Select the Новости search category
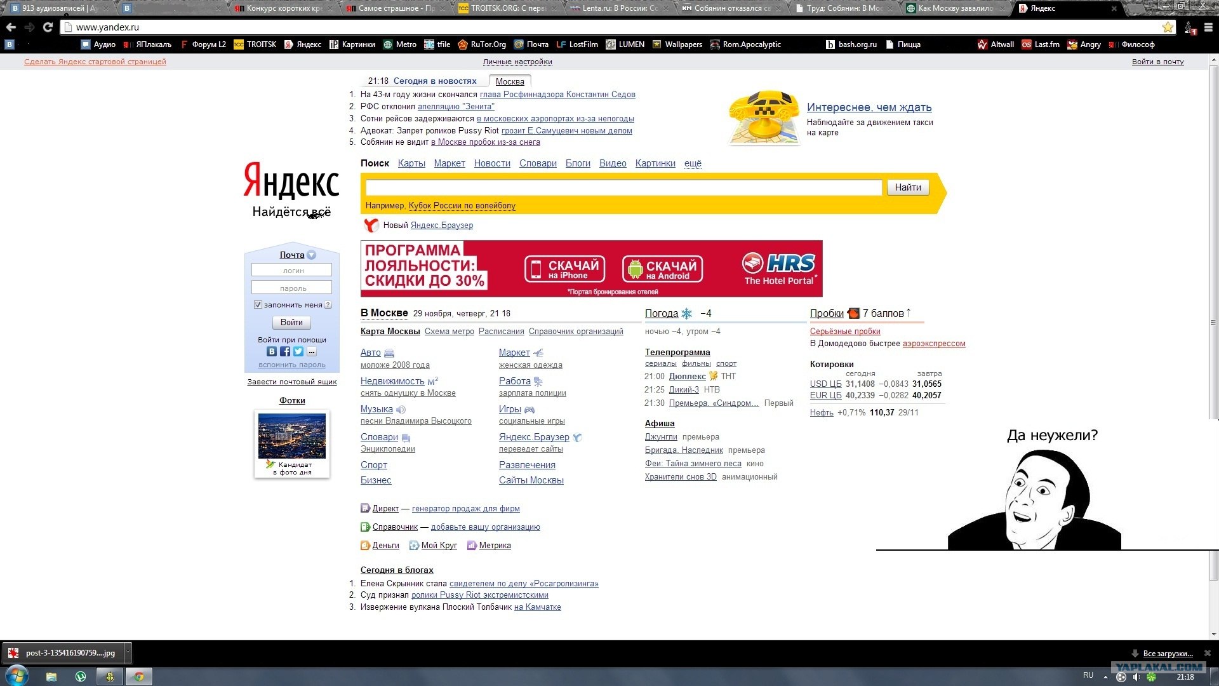 (492, 163)
